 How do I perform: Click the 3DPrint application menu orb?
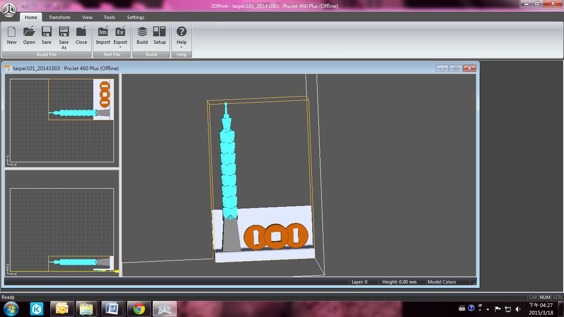(9, 9)
